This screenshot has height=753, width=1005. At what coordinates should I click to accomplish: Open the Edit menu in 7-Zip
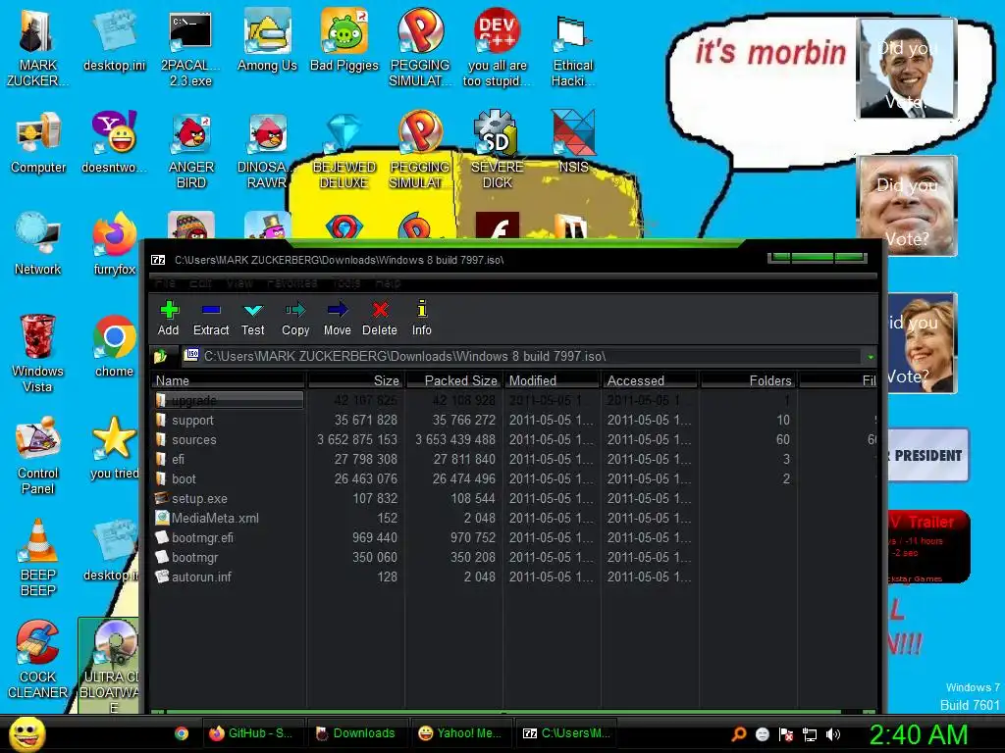click(200, 283)
